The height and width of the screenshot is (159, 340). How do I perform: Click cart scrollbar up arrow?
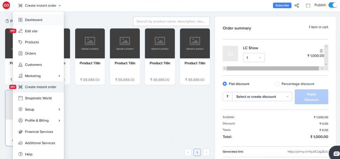[x=326, y=47]
